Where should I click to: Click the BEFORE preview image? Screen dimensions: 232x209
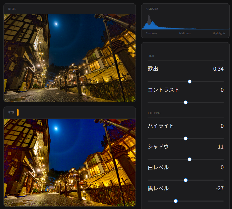70,58
